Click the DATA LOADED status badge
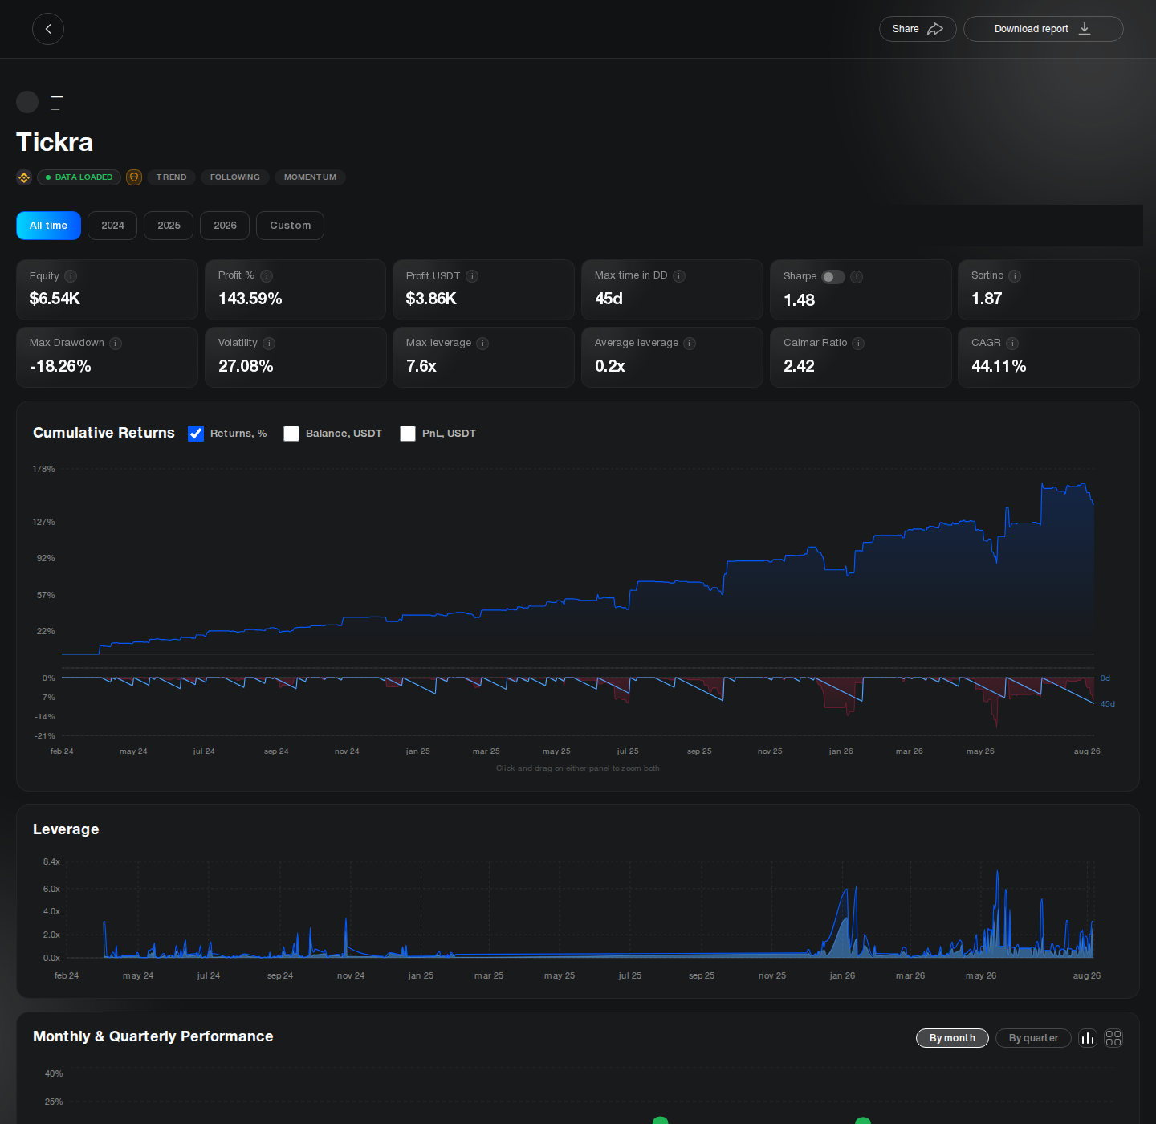 (x=79, y=177)
